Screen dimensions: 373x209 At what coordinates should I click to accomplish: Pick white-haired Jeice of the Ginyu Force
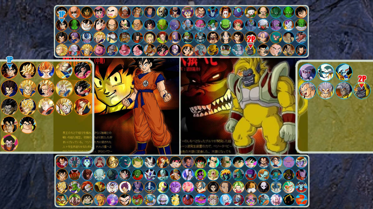[263, 25]
